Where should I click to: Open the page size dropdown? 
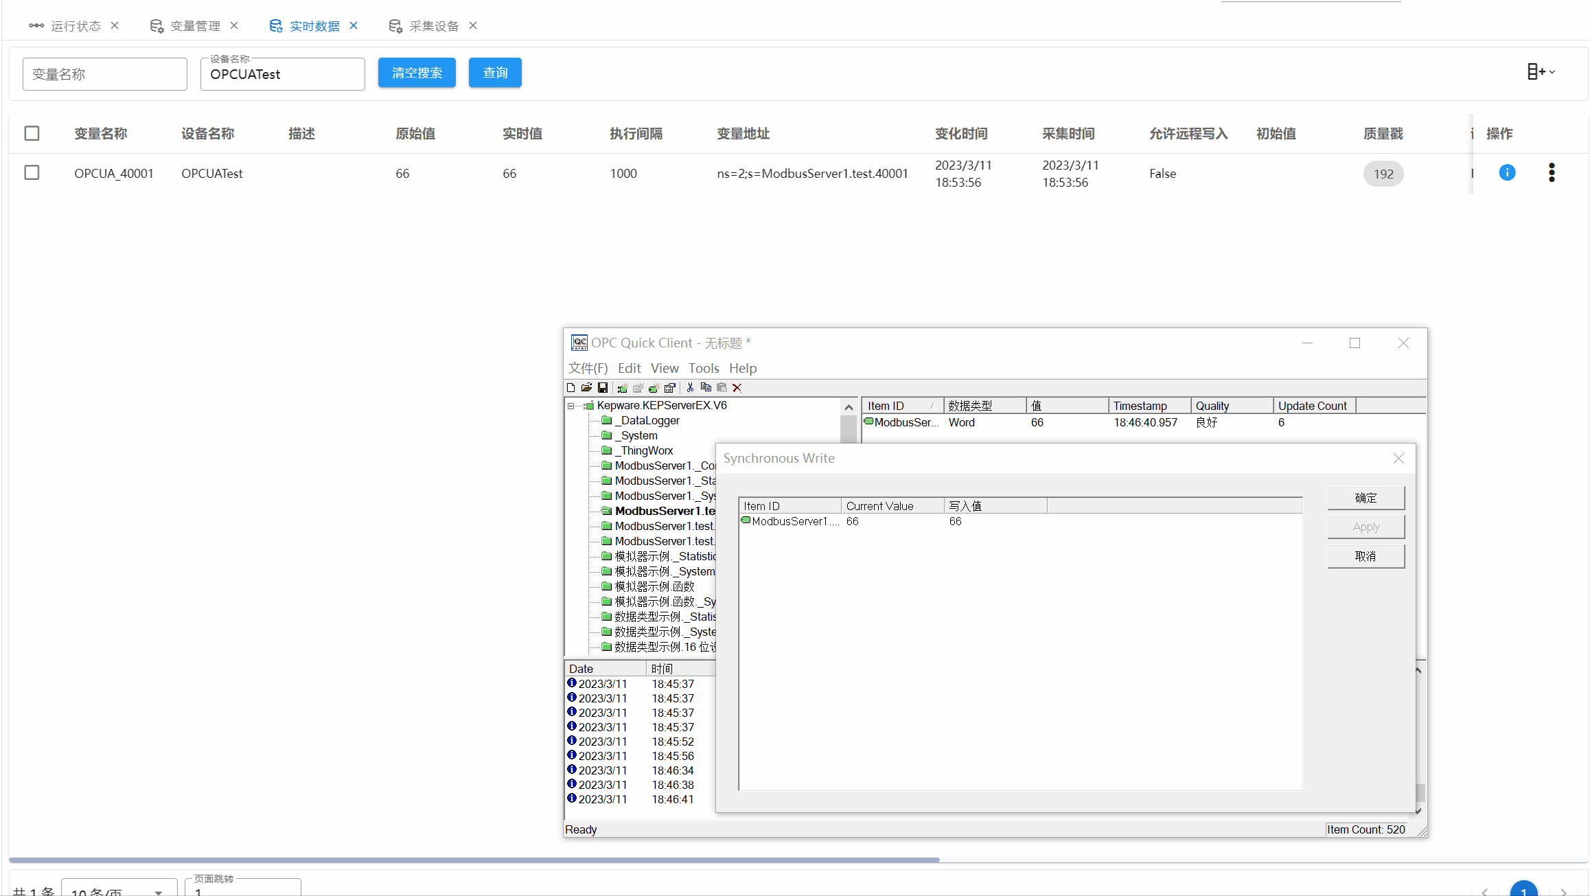pos(119,890)
